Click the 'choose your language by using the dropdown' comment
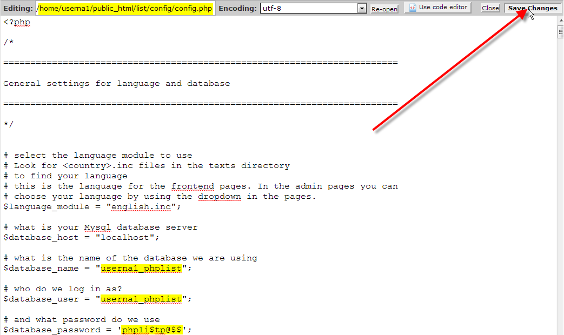The width and height of the screenshot is (564, 335). point(160,197)
